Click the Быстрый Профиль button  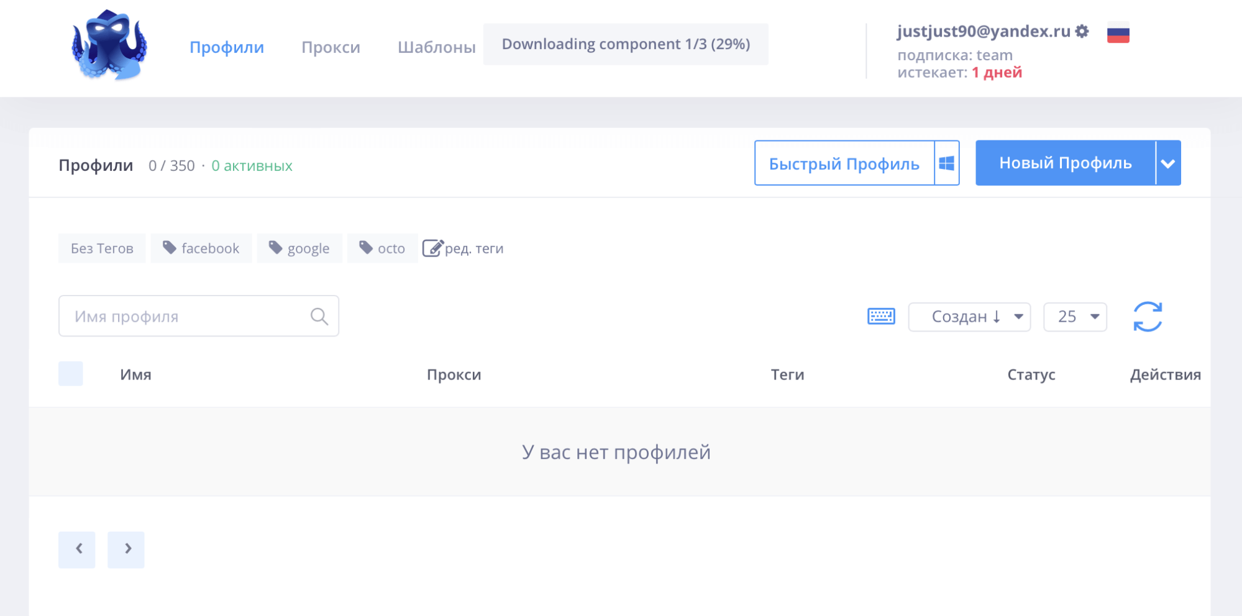843,163
